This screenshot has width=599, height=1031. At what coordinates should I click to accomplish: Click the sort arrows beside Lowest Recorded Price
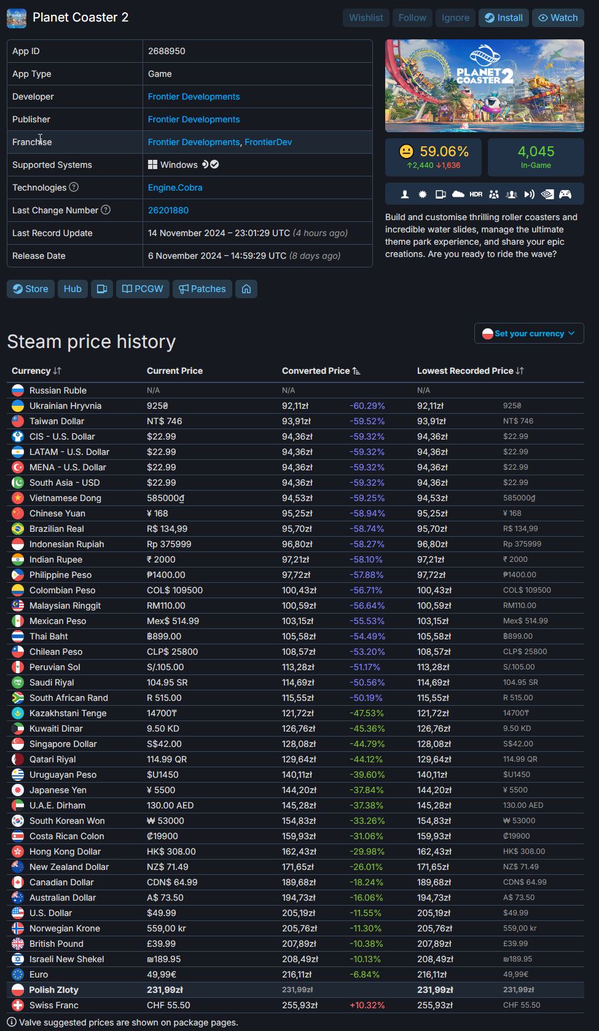coord(520,371)
